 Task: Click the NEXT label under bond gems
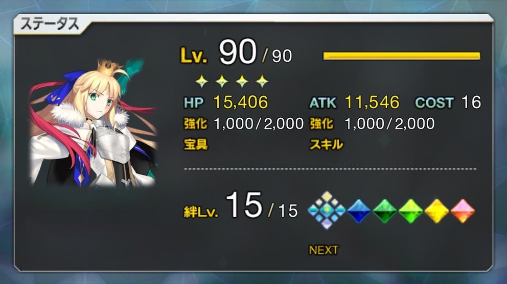[x=324, y=250]
